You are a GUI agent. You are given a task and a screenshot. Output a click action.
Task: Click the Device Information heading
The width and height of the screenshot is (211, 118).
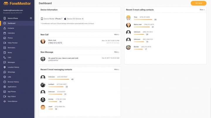pos(49,10)
